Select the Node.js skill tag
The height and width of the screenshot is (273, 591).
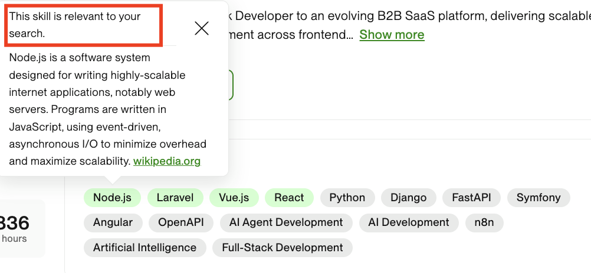pos(112,198)
